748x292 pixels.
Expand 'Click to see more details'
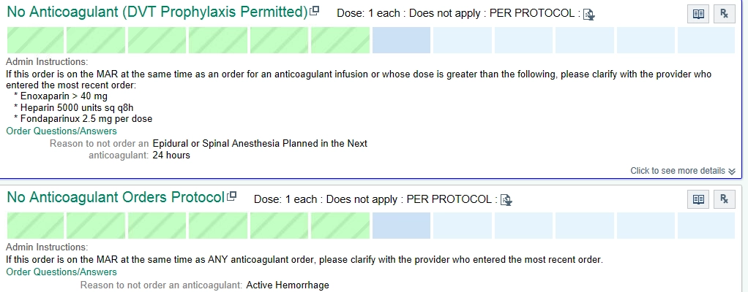[682, 171]
